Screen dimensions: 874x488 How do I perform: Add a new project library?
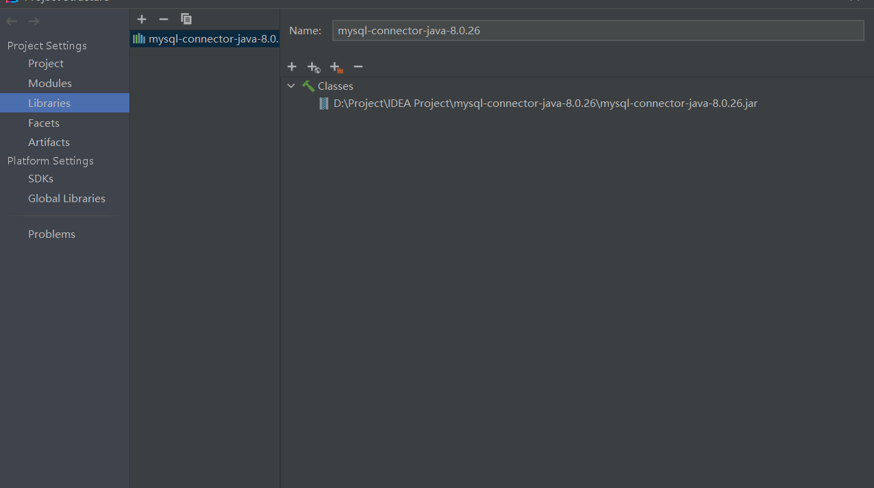[x=142, y=19]
